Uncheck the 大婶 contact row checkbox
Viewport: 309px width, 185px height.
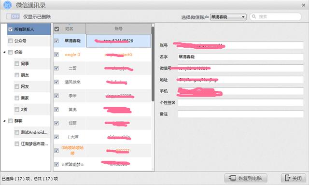56,137
